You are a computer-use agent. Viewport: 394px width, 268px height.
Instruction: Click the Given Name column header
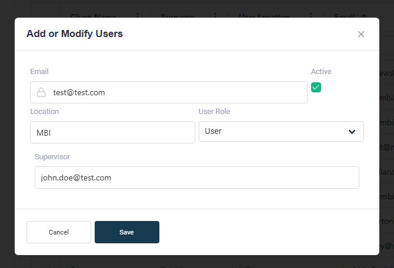point(93,17)
